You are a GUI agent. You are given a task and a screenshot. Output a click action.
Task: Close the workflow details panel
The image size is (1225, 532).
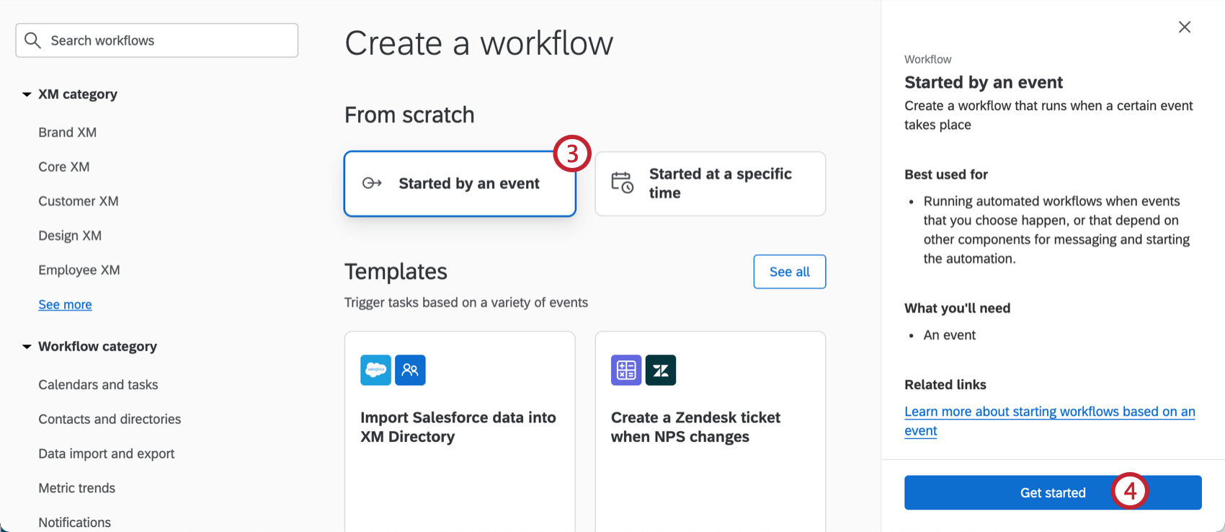click(x=1184, y=27)
